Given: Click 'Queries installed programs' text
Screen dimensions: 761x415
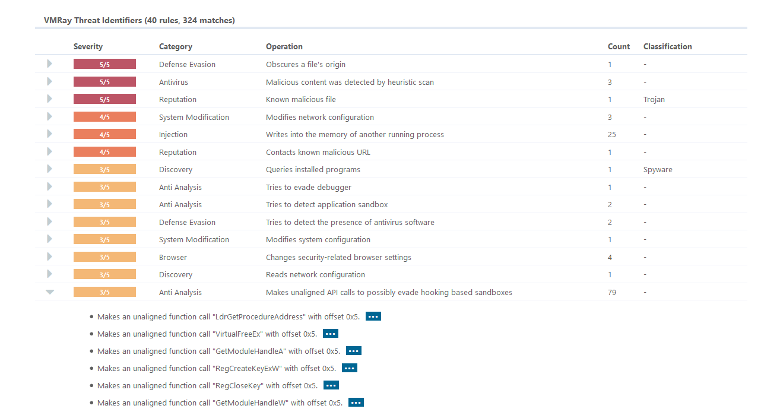Looking at the screenshot, I should tap(313, 169).
